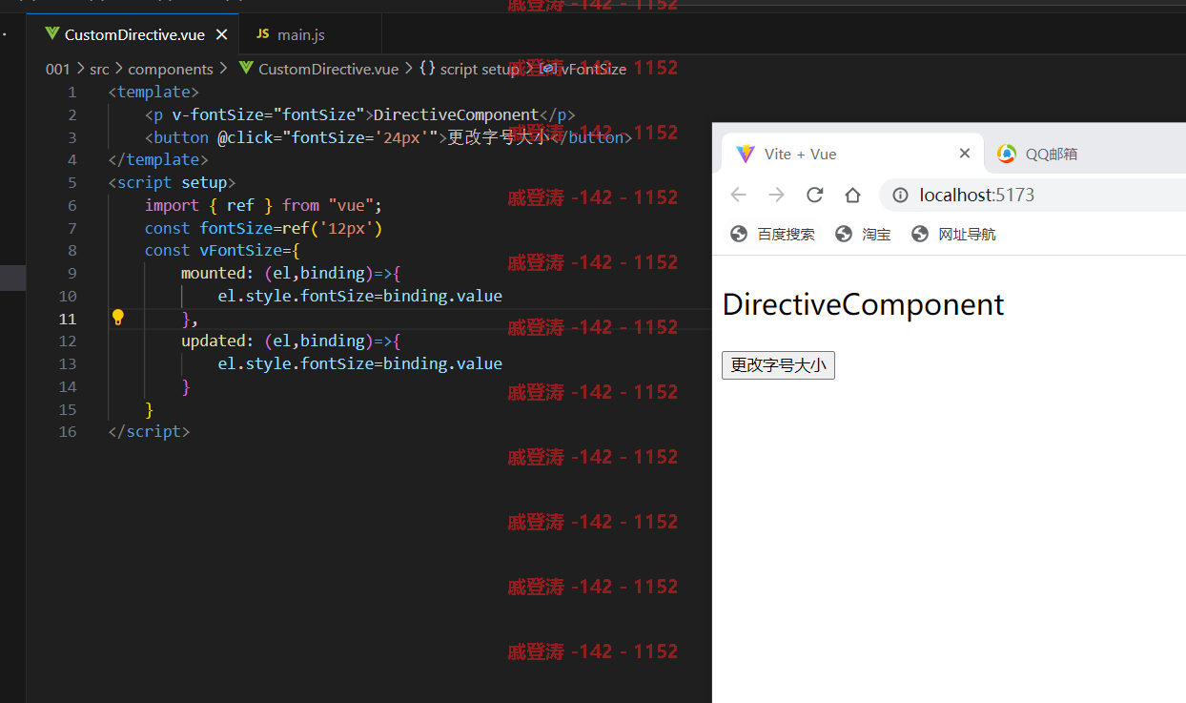Click the Vite favicon on the browser tab

point(746,154)
